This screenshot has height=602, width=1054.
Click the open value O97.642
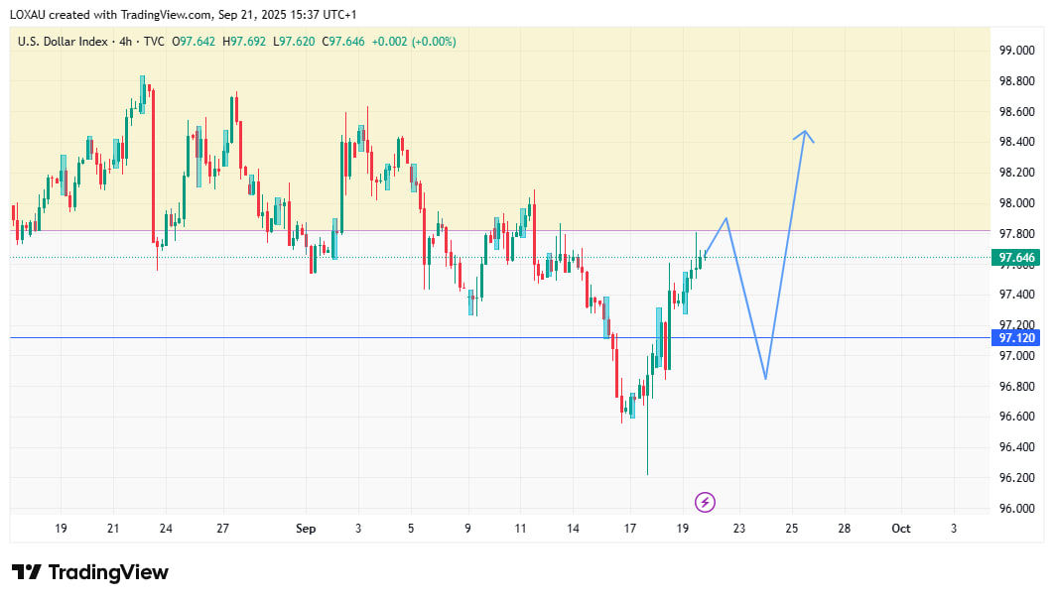pos(194,42)
